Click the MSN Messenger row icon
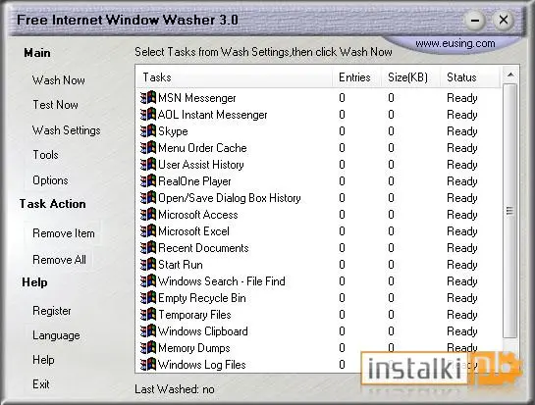Image resolution: width=535 pixels, height=405 pixels. coord(148,98)
